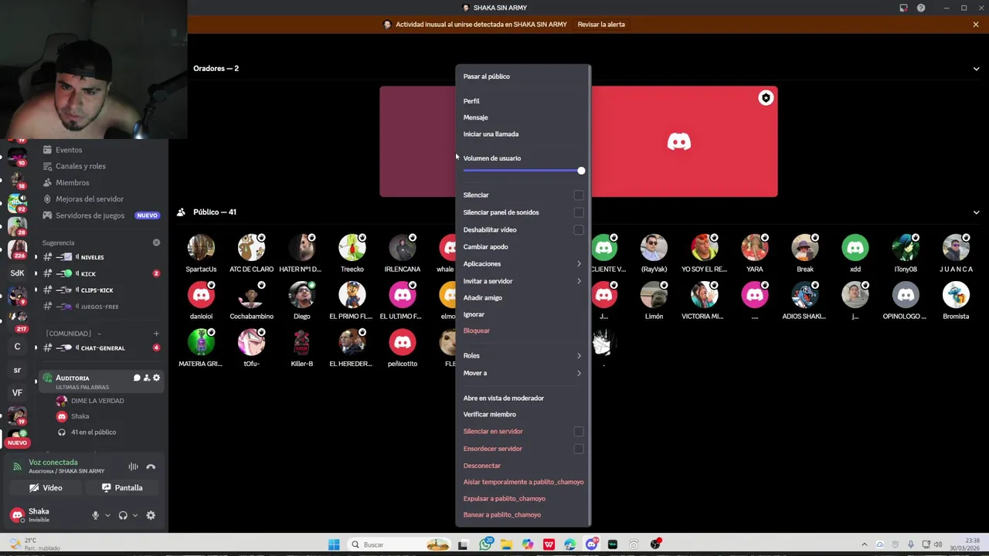The width and height of the screenshot is (989, 556).
Task: Open microphone input options arrow
Action: pyautogui.click(x=107, y=515)
